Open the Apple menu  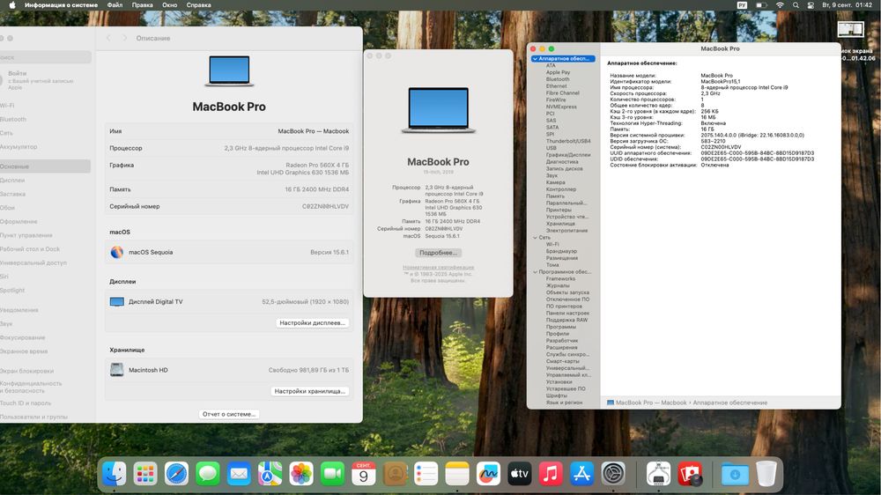[12, 5]
